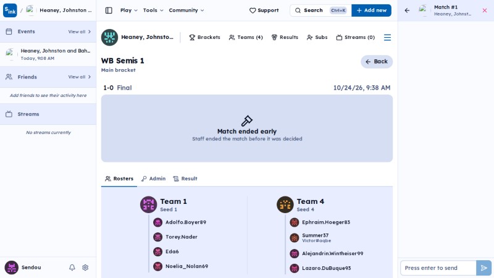Open the tournament hamburger menu
494x278 pixels.
tap(387, 38)
